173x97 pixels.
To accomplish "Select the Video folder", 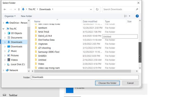I will click(x=41, y=64).
